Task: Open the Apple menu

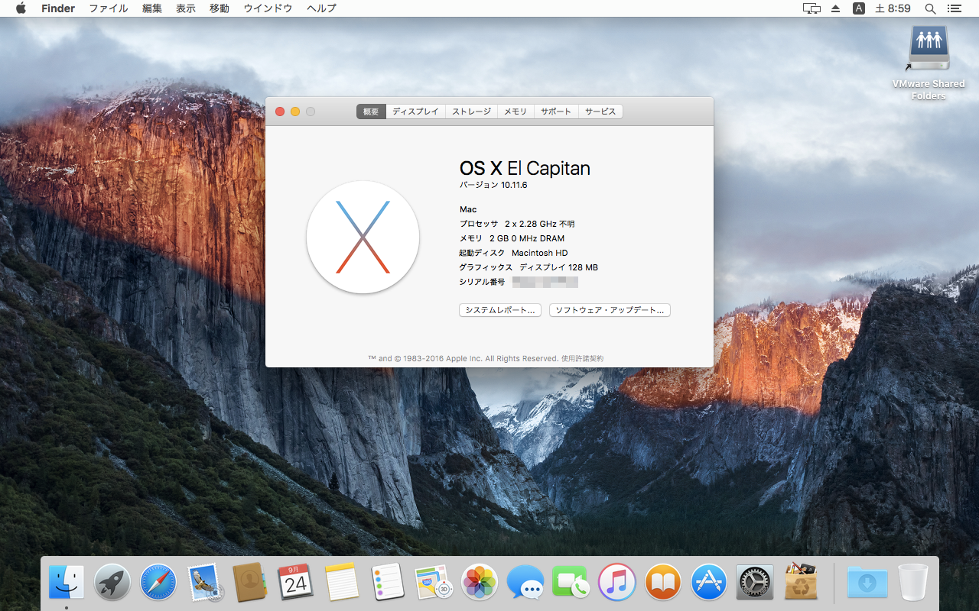Action: tap(21, 8)
